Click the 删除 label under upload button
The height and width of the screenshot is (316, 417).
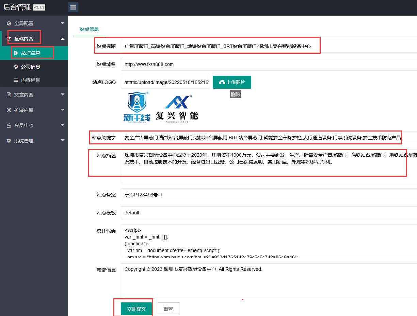click(x=235, y=95)
